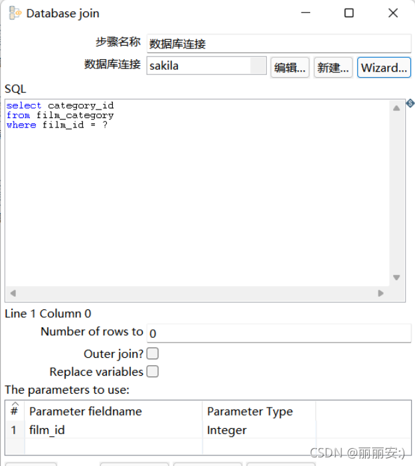The image size is (415, 466).
Task: Minimize the Database join window
Action: (305, 13)
